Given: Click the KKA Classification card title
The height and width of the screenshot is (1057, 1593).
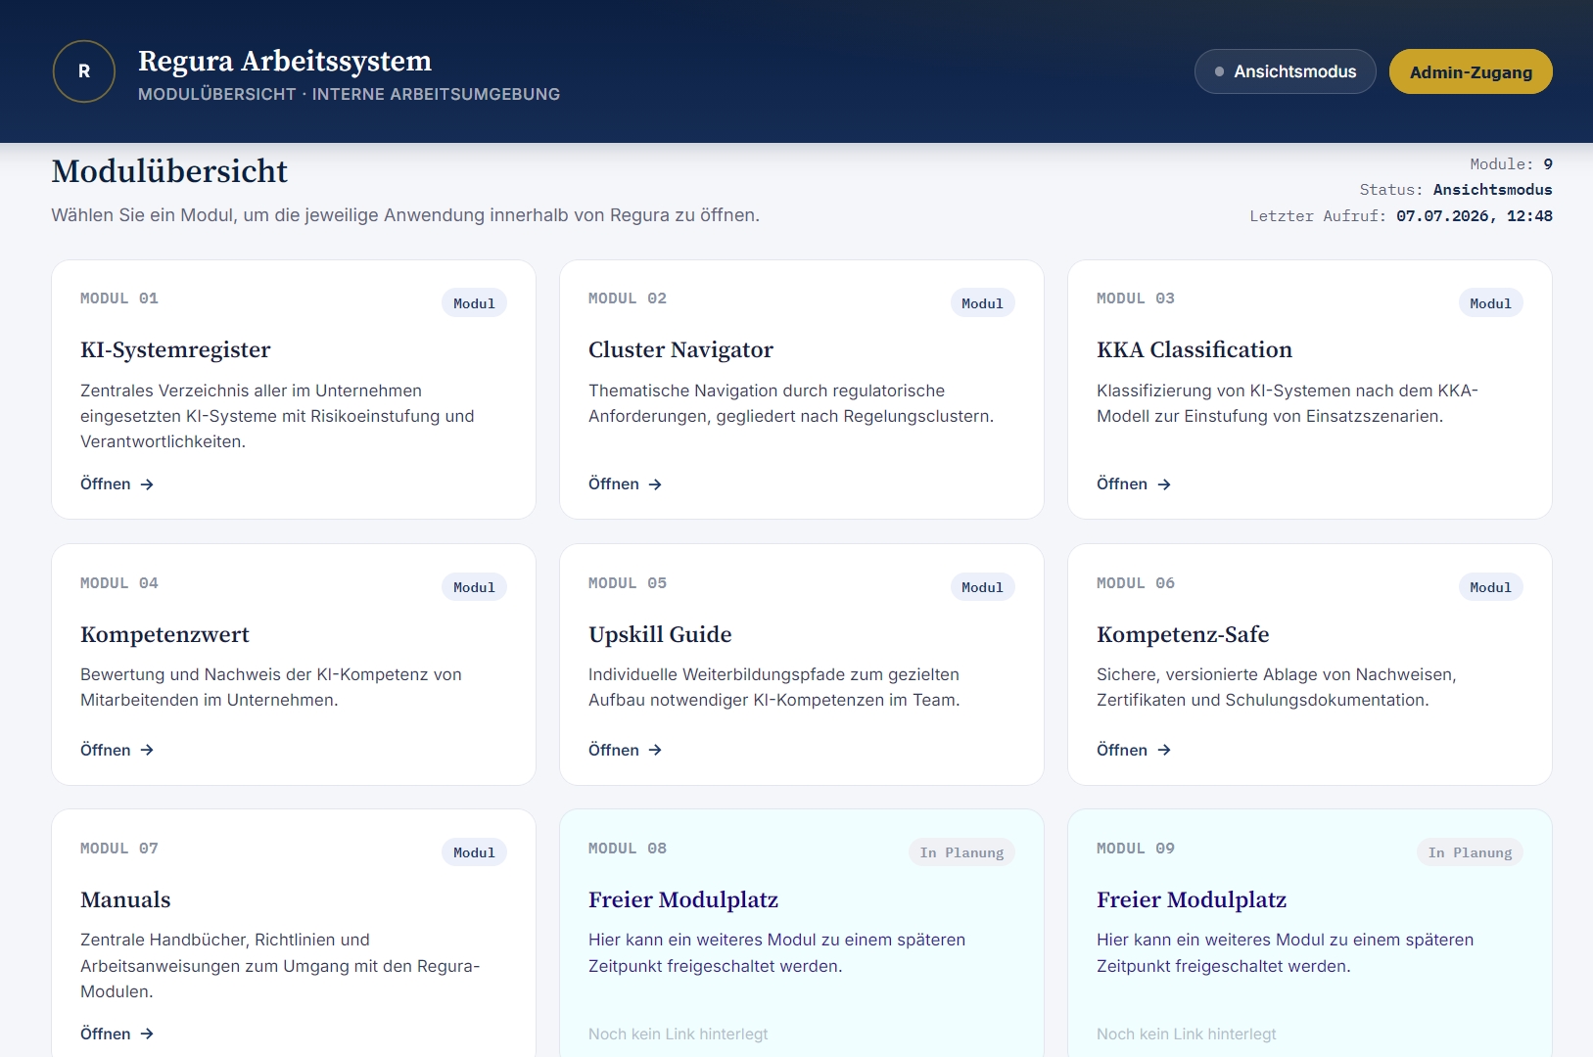Looking at the screenshot, I should (1195, 349).
